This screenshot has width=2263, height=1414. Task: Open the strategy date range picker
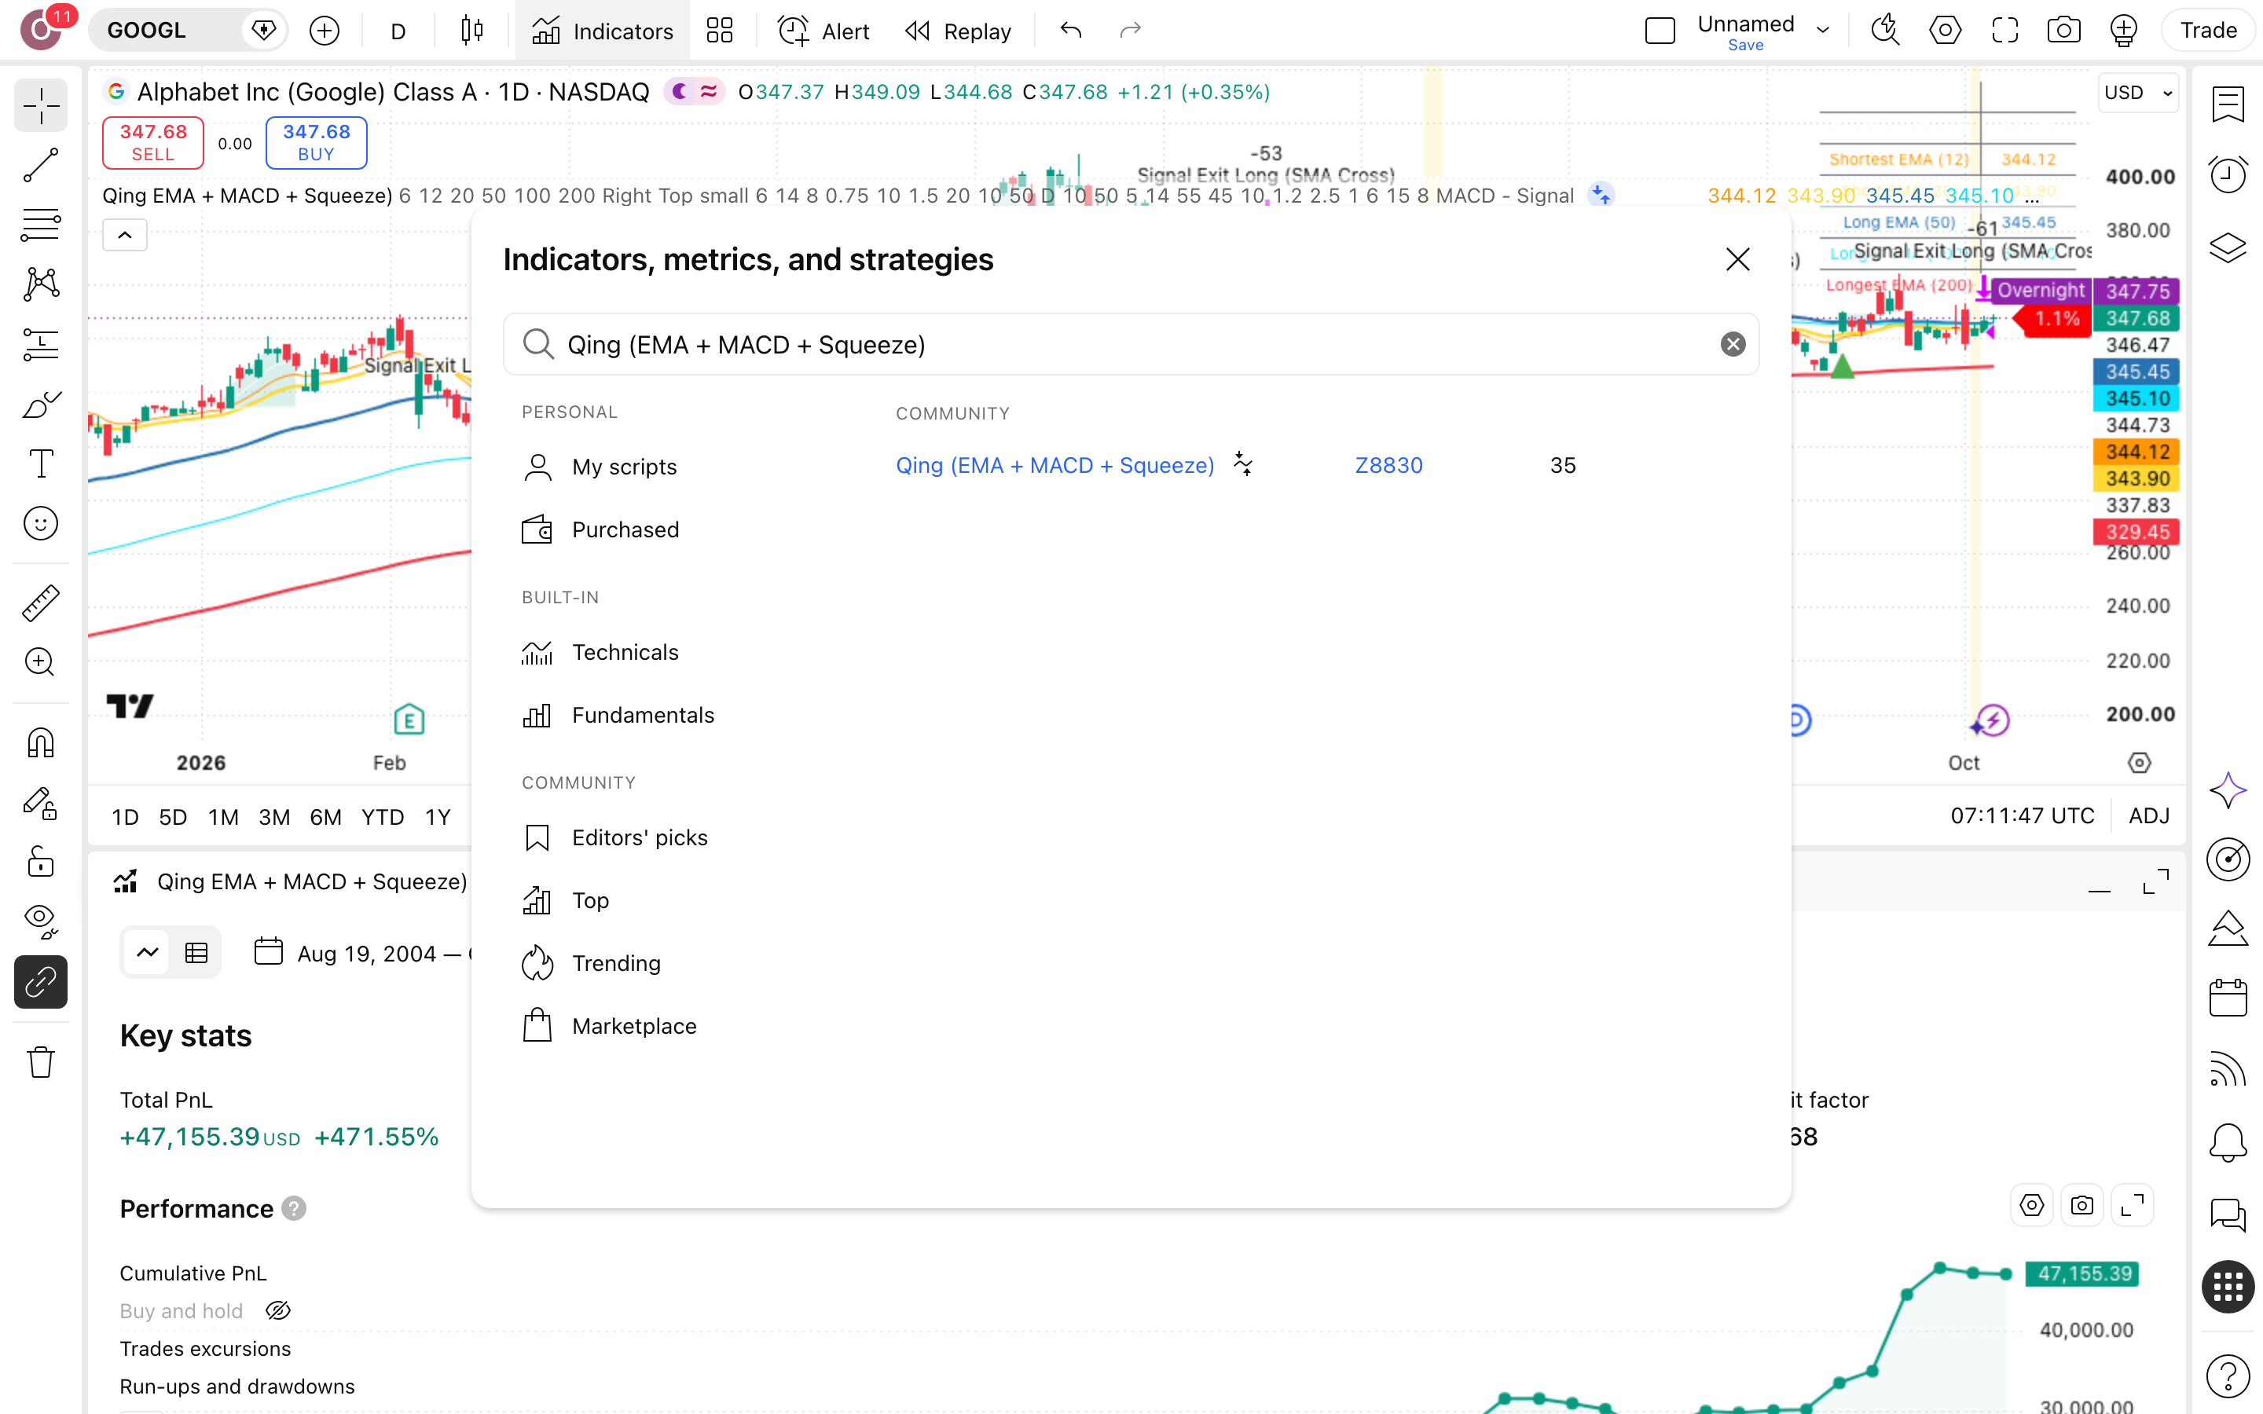[x=365, y=953]
